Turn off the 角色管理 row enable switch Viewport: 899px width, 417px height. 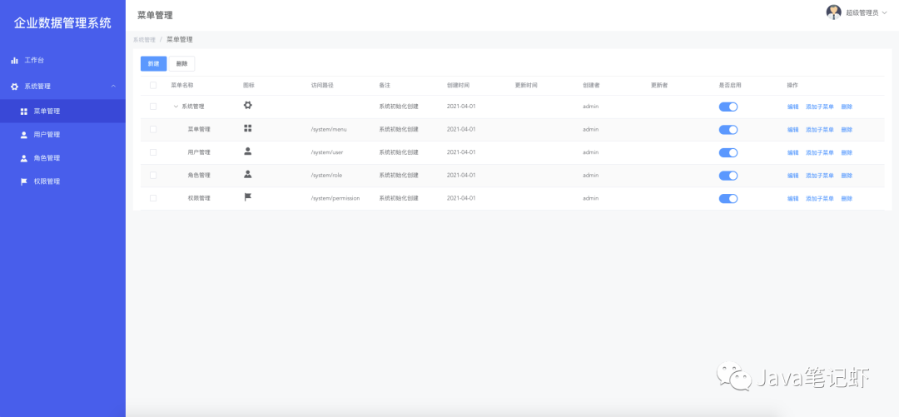(x=728, y=176)
